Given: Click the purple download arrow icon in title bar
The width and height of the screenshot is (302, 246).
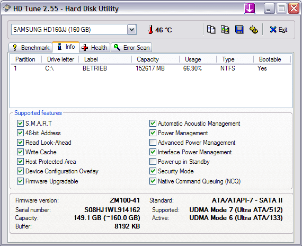Looking at the screenshot, I should (250, 8).
